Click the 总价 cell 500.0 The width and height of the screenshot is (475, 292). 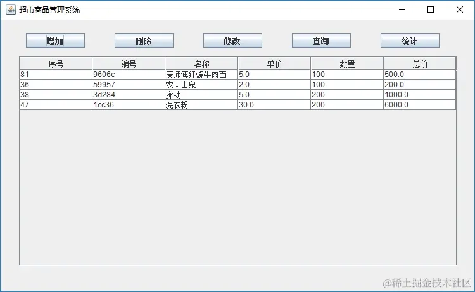(420, 75)
